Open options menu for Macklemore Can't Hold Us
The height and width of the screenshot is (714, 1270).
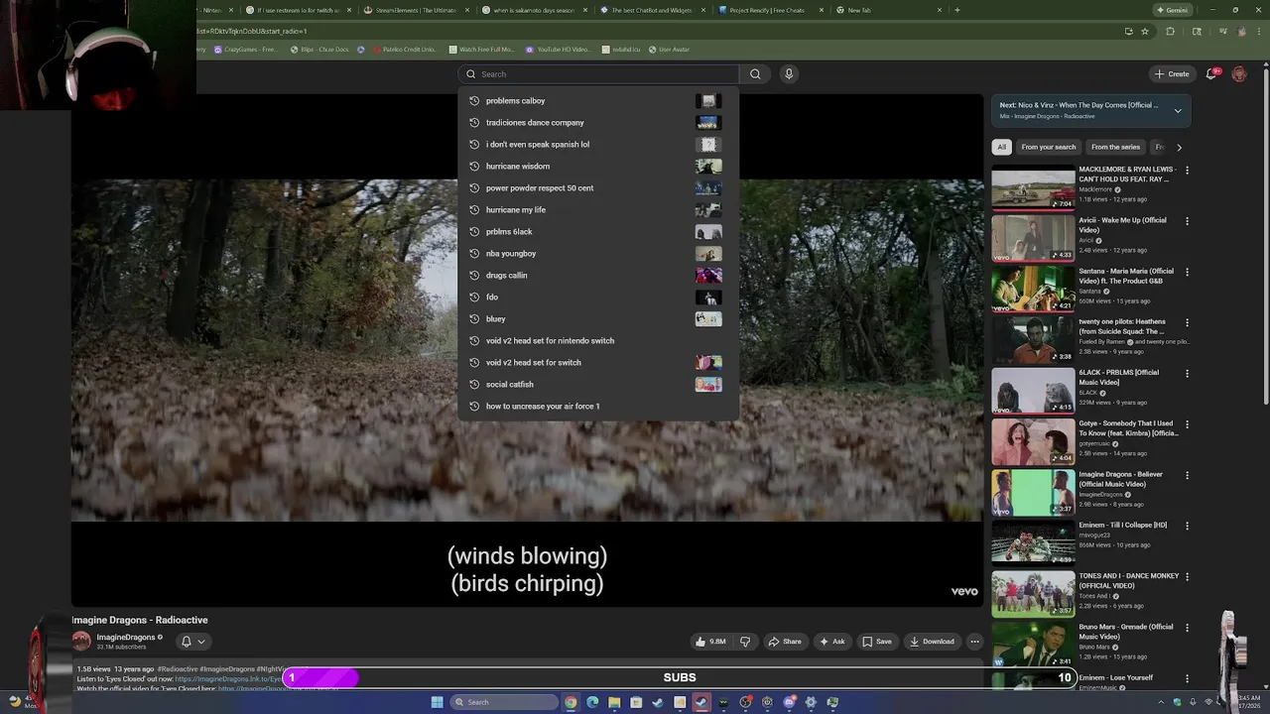pos(1187,170)
